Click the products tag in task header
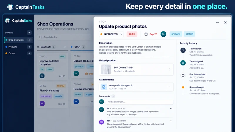The width and height of the screenshot is (235, 132). coord(176,34)
